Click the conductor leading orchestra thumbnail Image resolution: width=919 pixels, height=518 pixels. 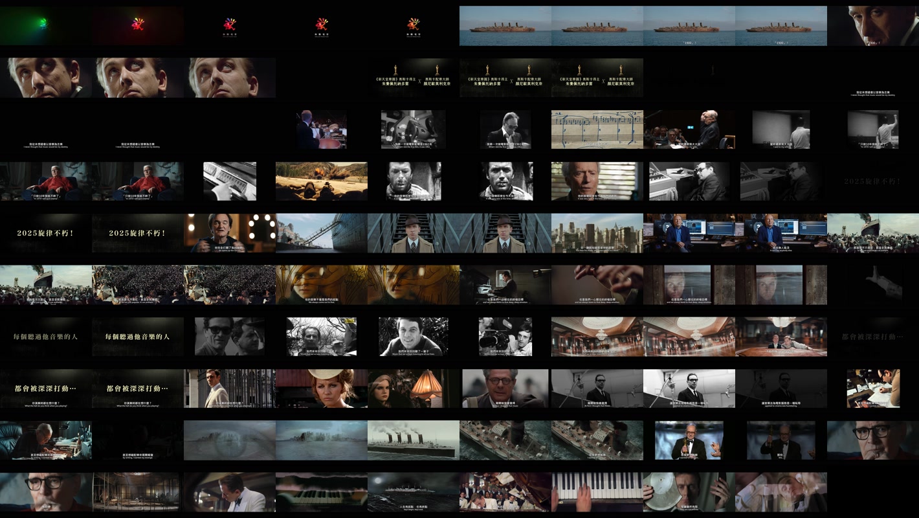321,129
